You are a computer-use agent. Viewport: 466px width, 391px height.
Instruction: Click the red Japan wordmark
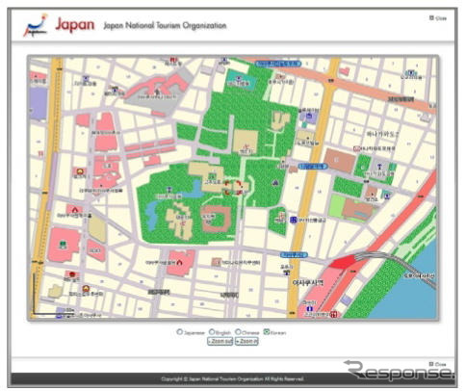(75, 25)
